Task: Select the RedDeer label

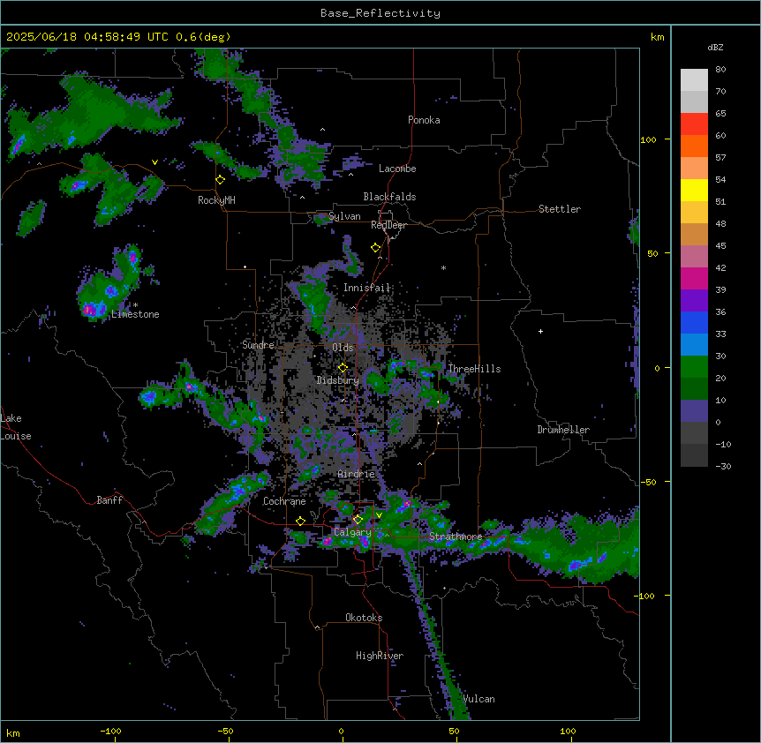Action: pos(388,225)
